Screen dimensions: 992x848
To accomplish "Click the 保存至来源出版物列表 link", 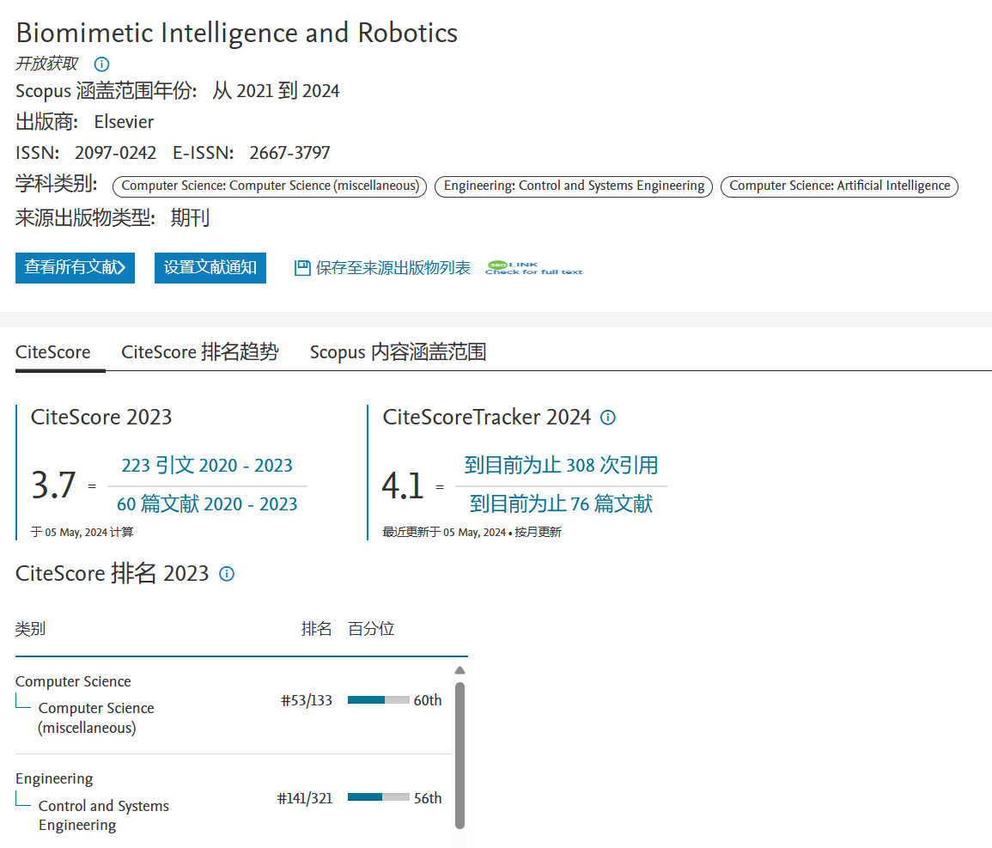I will [393, 268].
